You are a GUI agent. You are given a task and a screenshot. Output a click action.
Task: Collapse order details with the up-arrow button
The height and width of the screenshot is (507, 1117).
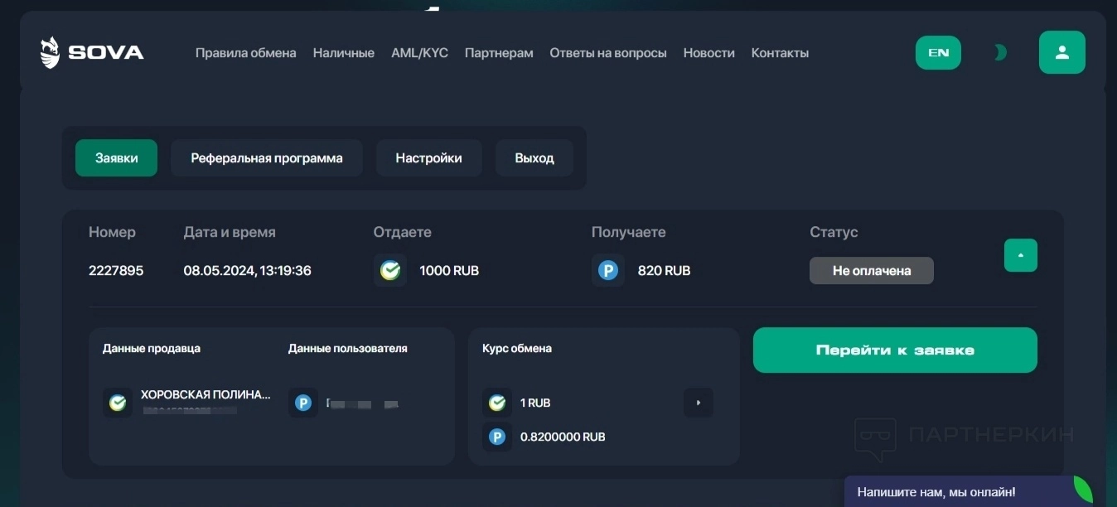pyautogui.click(x=1020, y=255)
